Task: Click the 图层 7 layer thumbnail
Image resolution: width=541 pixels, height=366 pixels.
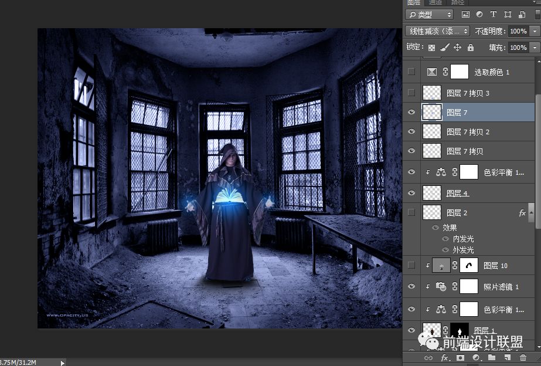Action: click(x=431, y=112)
